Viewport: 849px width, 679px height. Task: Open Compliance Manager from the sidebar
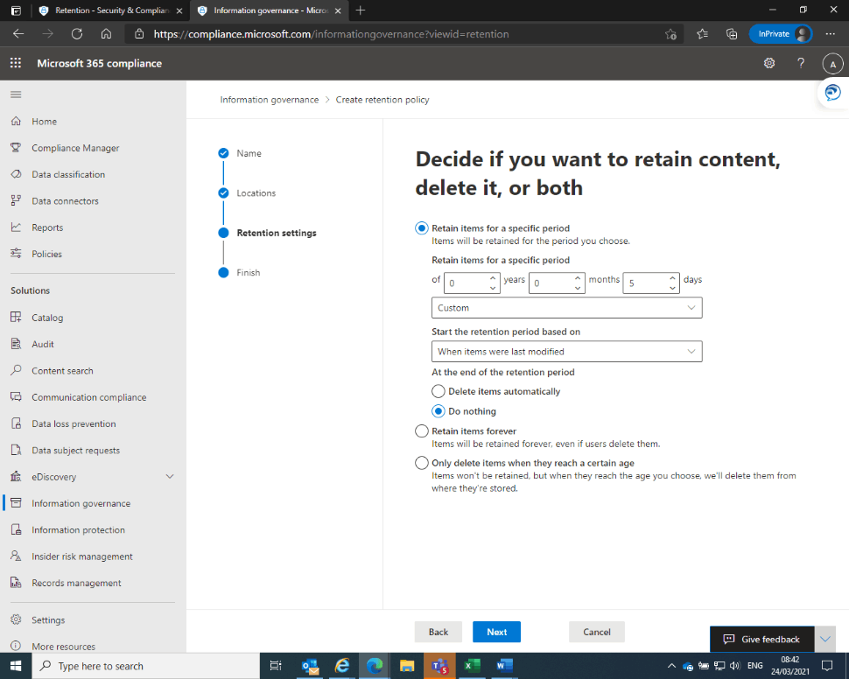tap(75, 148)
